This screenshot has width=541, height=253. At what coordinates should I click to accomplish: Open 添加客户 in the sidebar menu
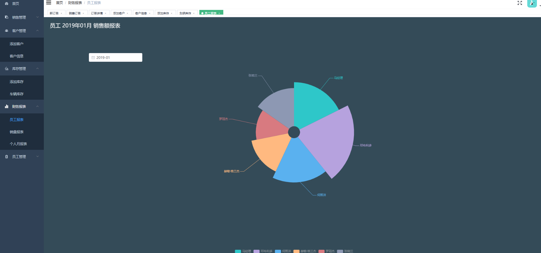tap(22, 44)
